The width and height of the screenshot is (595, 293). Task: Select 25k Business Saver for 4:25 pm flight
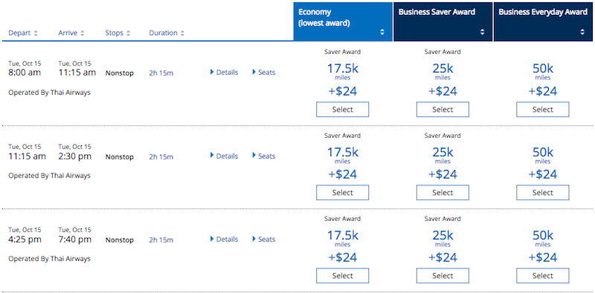[x=443, y=276]
